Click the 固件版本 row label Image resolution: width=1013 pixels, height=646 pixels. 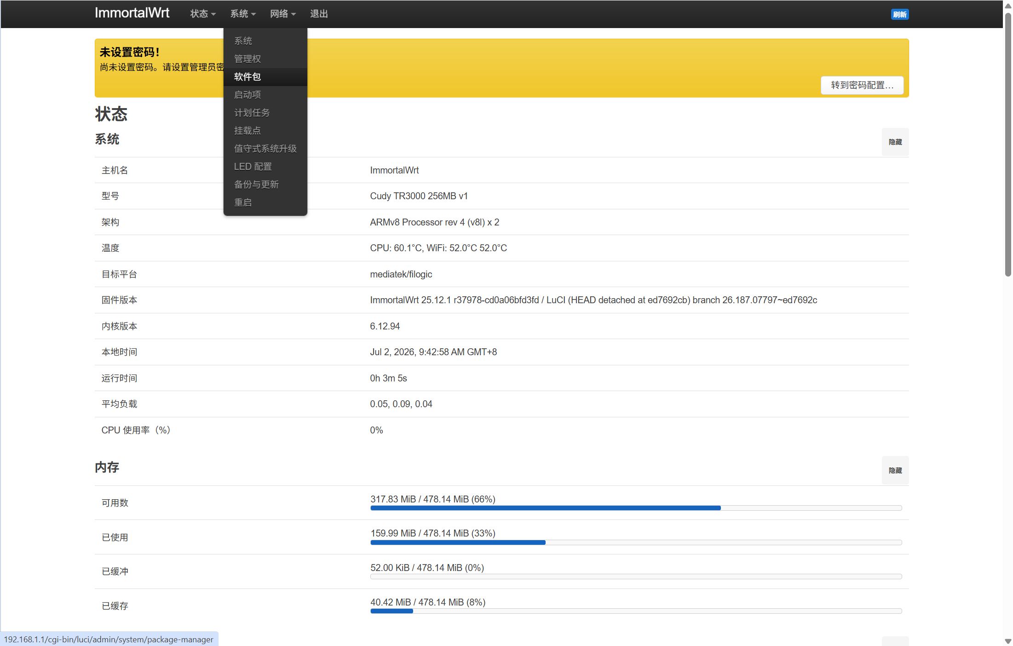point(119,300)
